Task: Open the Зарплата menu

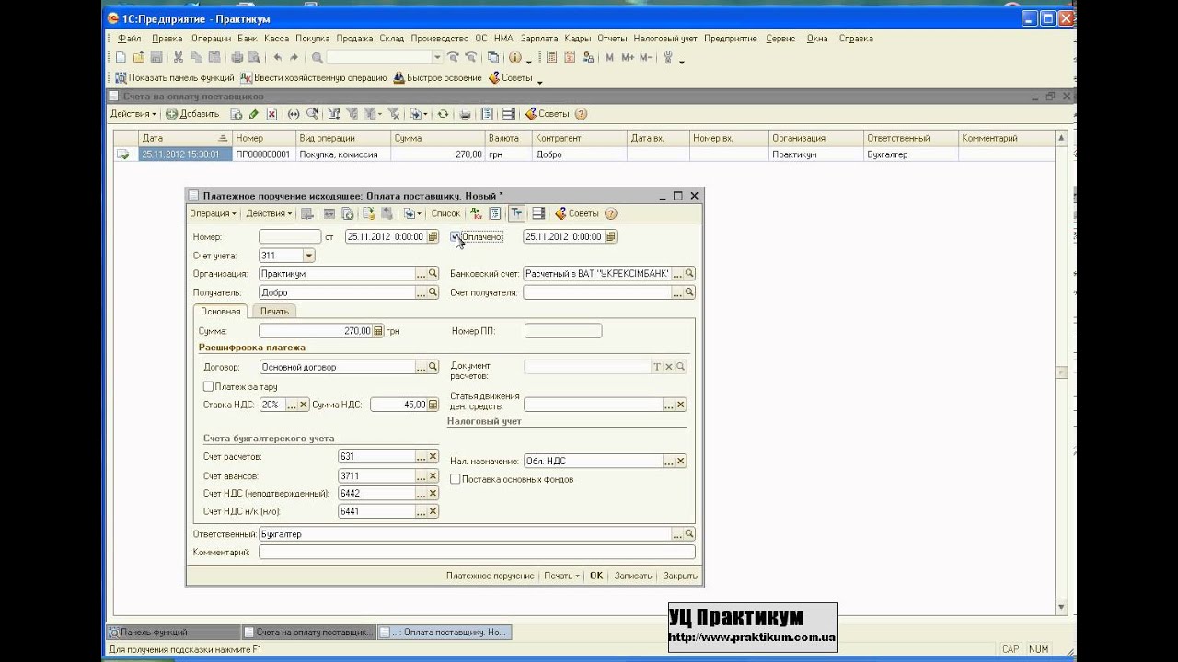Action: [x=538, y=39]
